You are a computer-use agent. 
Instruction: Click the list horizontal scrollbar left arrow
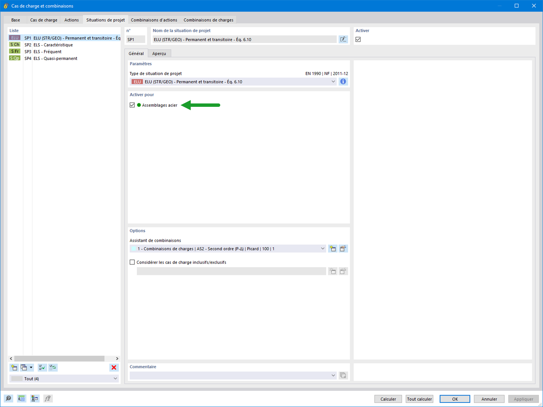11,358
